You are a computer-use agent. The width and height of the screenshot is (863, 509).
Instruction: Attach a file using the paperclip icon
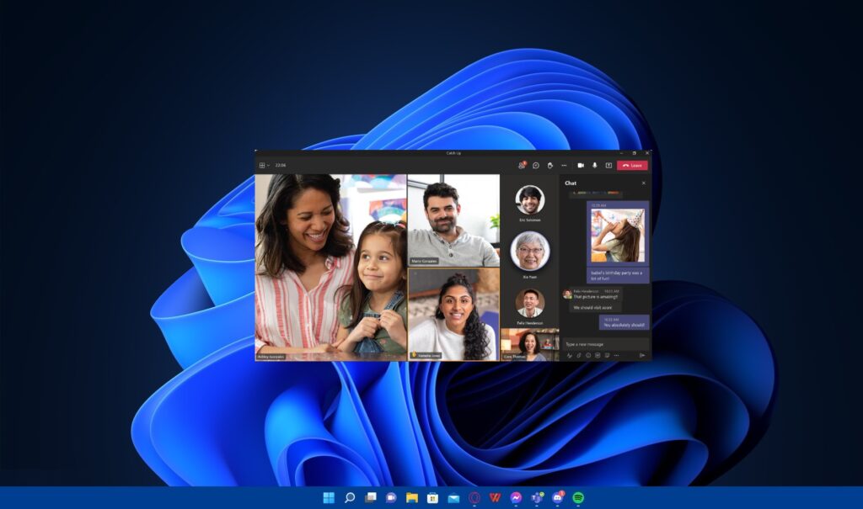pyautogui.click(x=578, y=356)
